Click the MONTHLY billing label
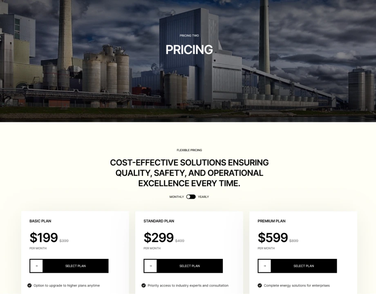Viewport: 376px width, 294px height. (x=177, y=197)
